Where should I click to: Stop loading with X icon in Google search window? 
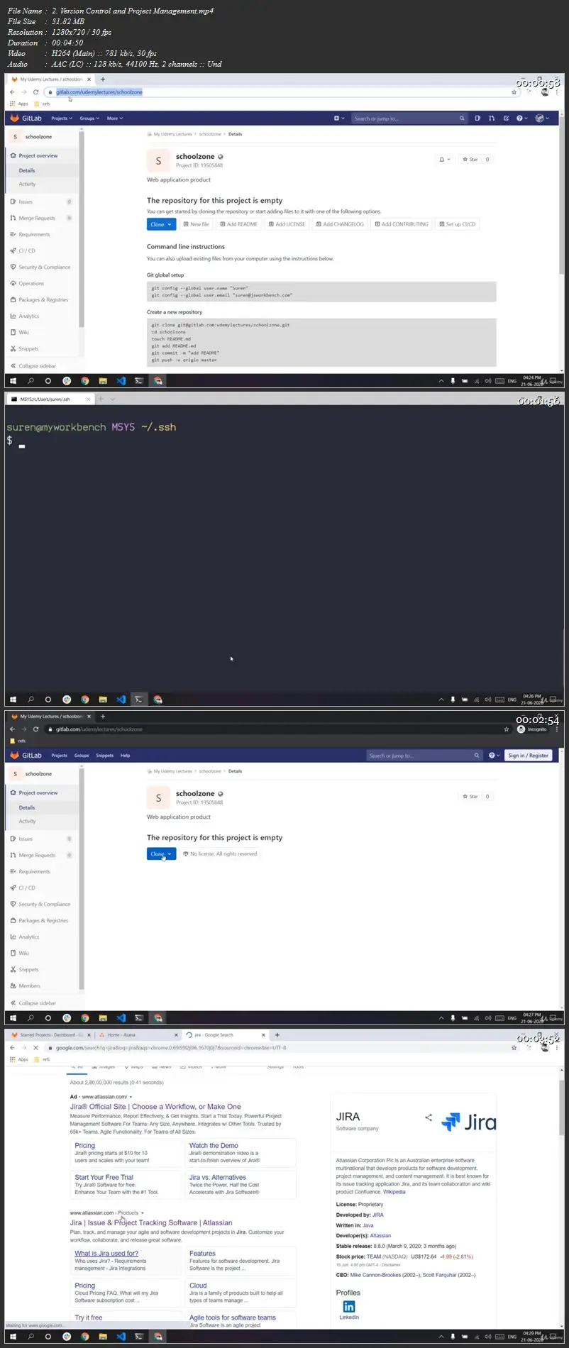point(36,1048)
